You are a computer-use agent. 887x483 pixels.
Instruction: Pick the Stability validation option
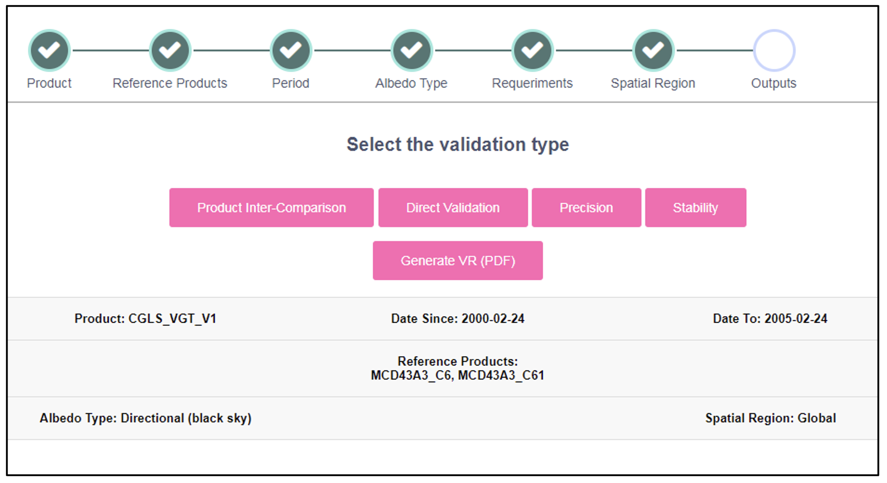tap(695, 208)
